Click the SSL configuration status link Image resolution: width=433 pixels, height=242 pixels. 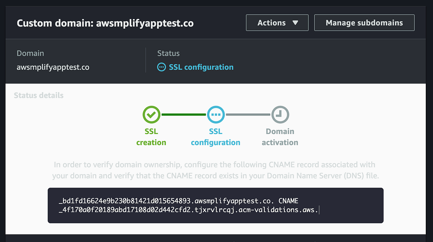[201, 67]
